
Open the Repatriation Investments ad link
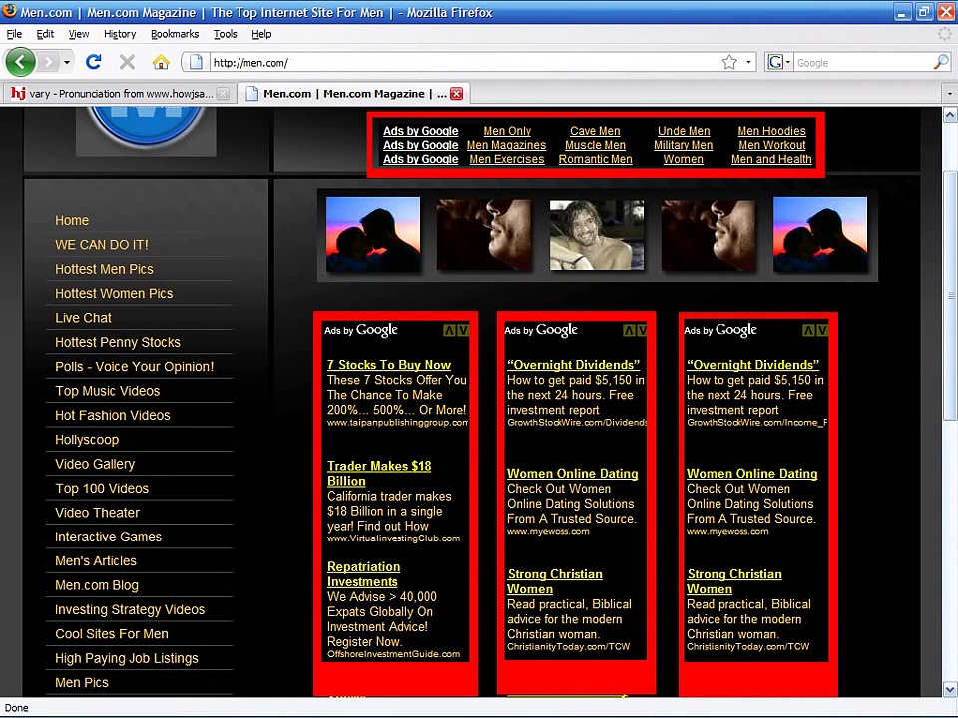point(364,574)
